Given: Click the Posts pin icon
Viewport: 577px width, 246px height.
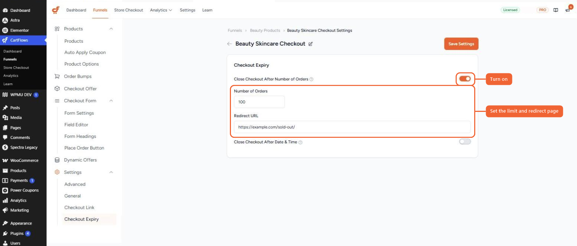Looking at the screenshot, I should (5, 108).
